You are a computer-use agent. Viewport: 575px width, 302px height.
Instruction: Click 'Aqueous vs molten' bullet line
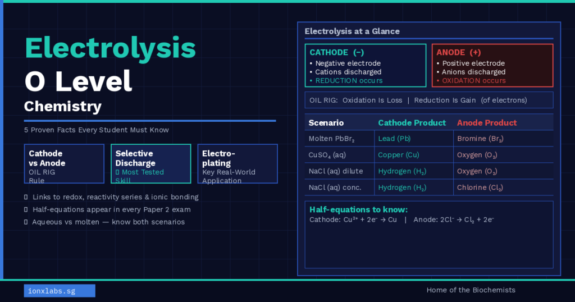point(104,222)
